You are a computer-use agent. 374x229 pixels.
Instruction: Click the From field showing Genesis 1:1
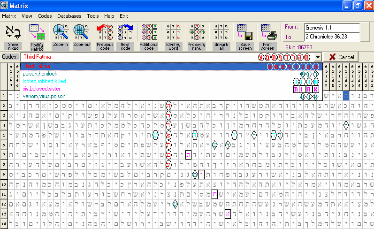point(332,28)
